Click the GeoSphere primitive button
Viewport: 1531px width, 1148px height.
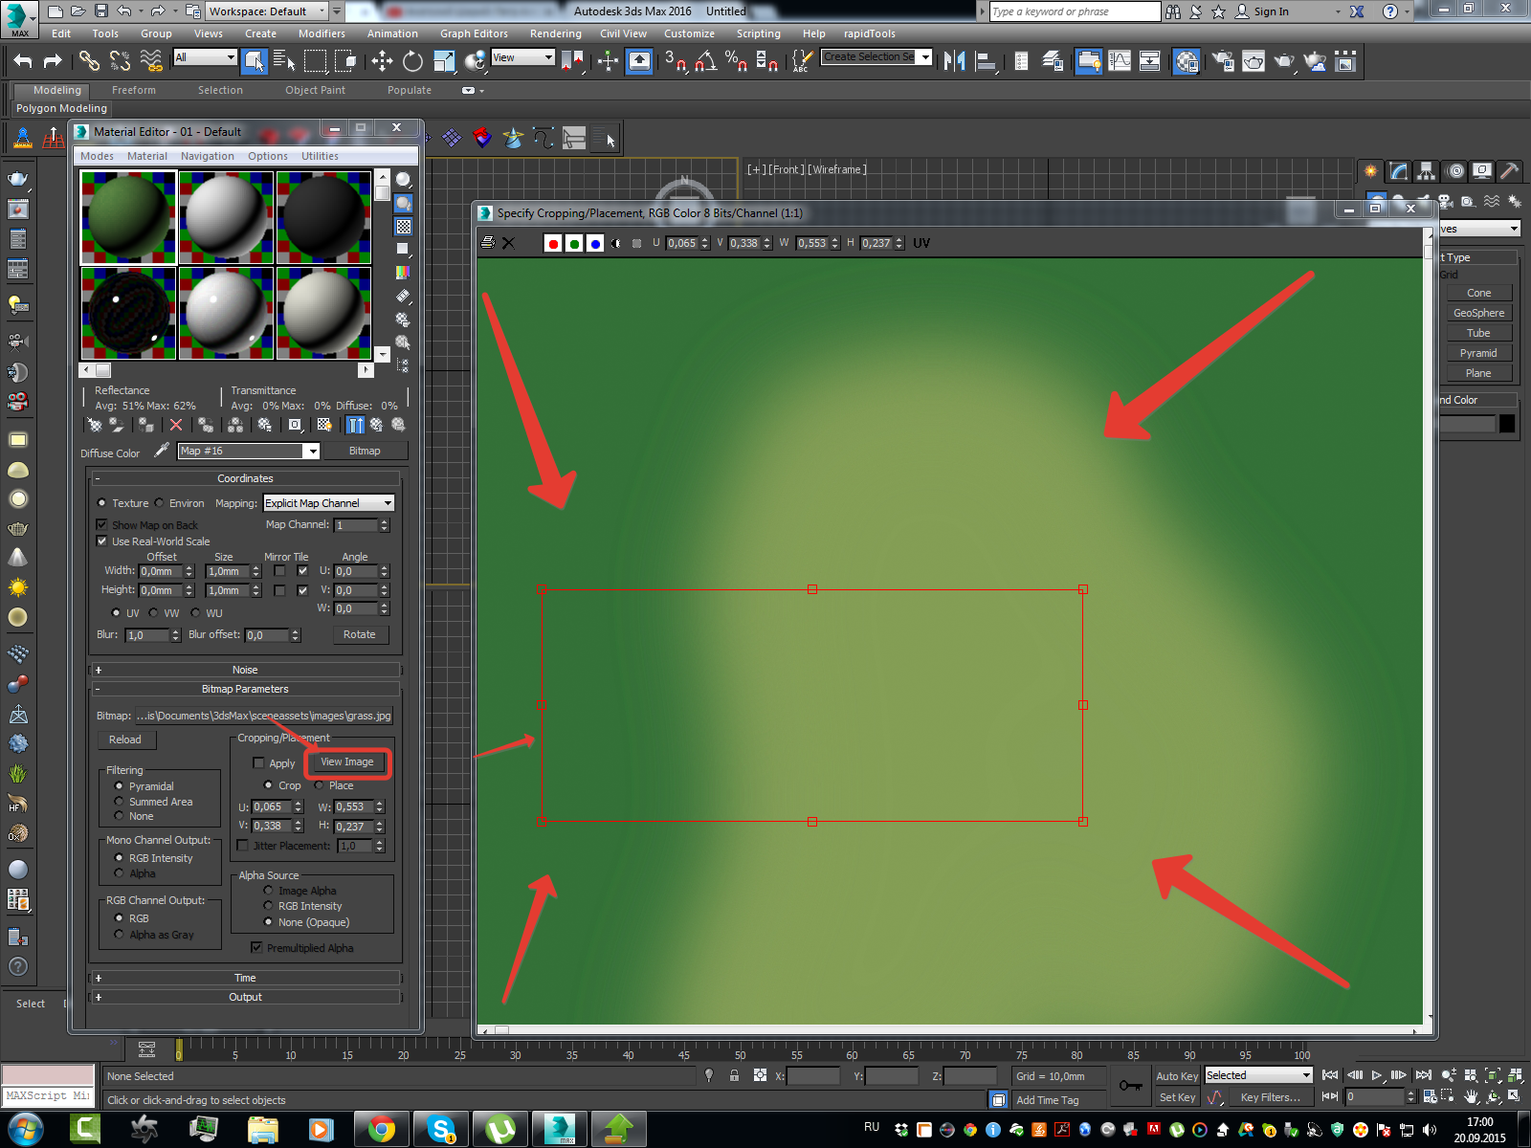tap(1478, 313)
